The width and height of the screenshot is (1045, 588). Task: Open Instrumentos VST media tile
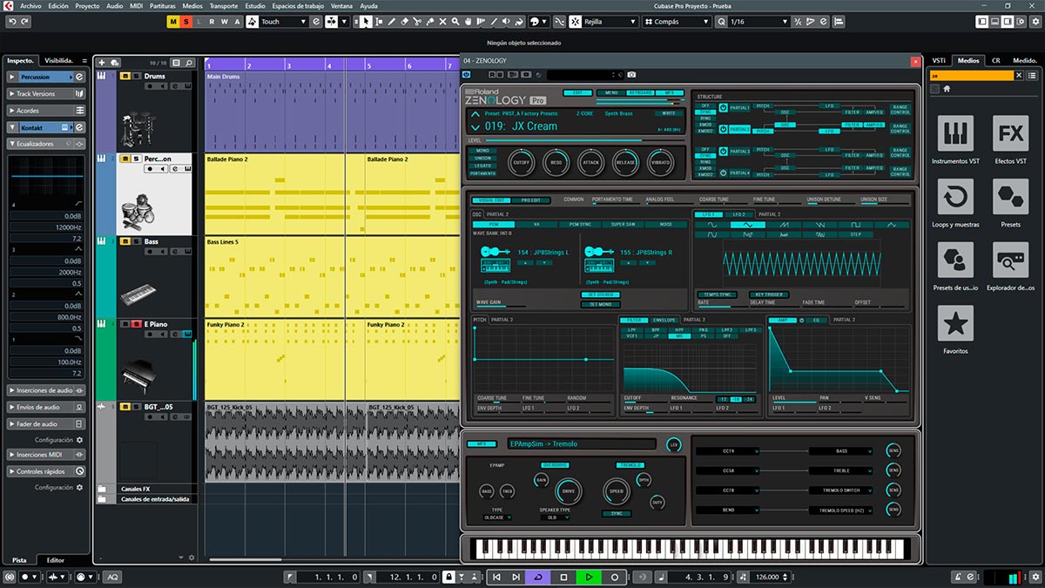pyautogui.click(x=955, y=133)
